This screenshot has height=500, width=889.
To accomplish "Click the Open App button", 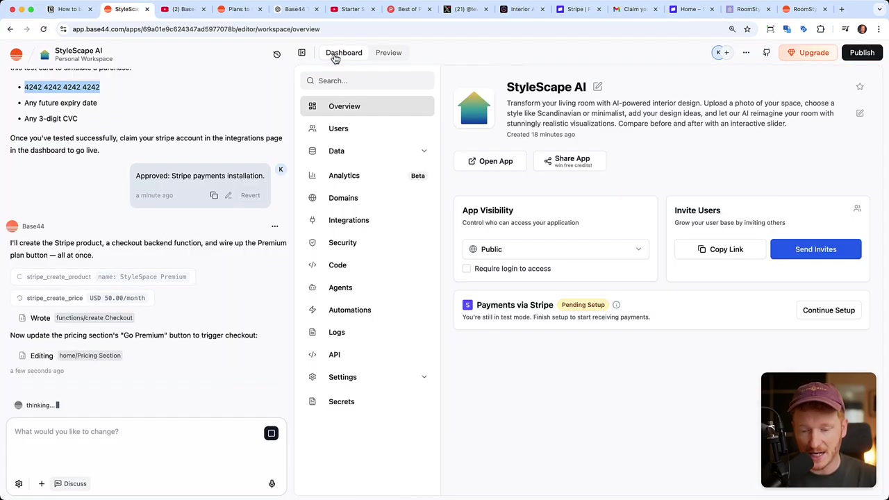I will (x=490, y=161).
